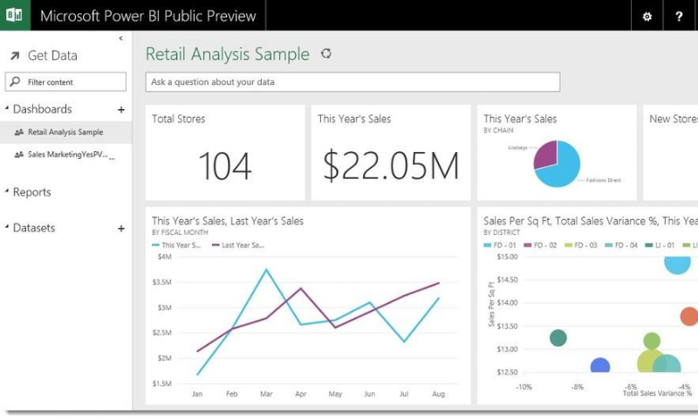
Task: Click shared icon beside Sales MarketingYesPV
Action: tap(18, 155)
